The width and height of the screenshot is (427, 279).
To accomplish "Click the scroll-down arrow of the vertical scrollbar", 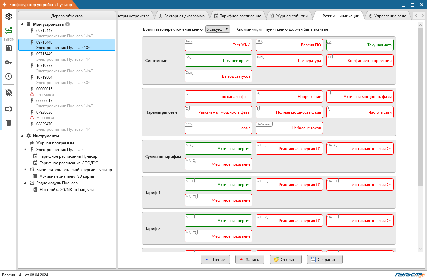I will 420,249.
